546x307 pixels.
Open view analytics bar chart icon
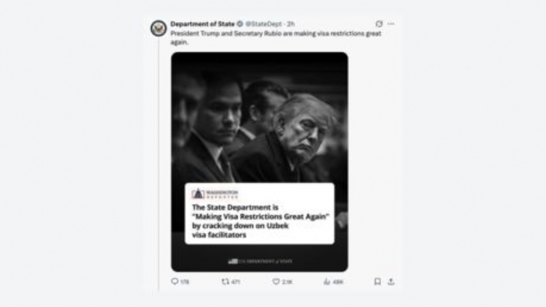[x=326, y=281]
